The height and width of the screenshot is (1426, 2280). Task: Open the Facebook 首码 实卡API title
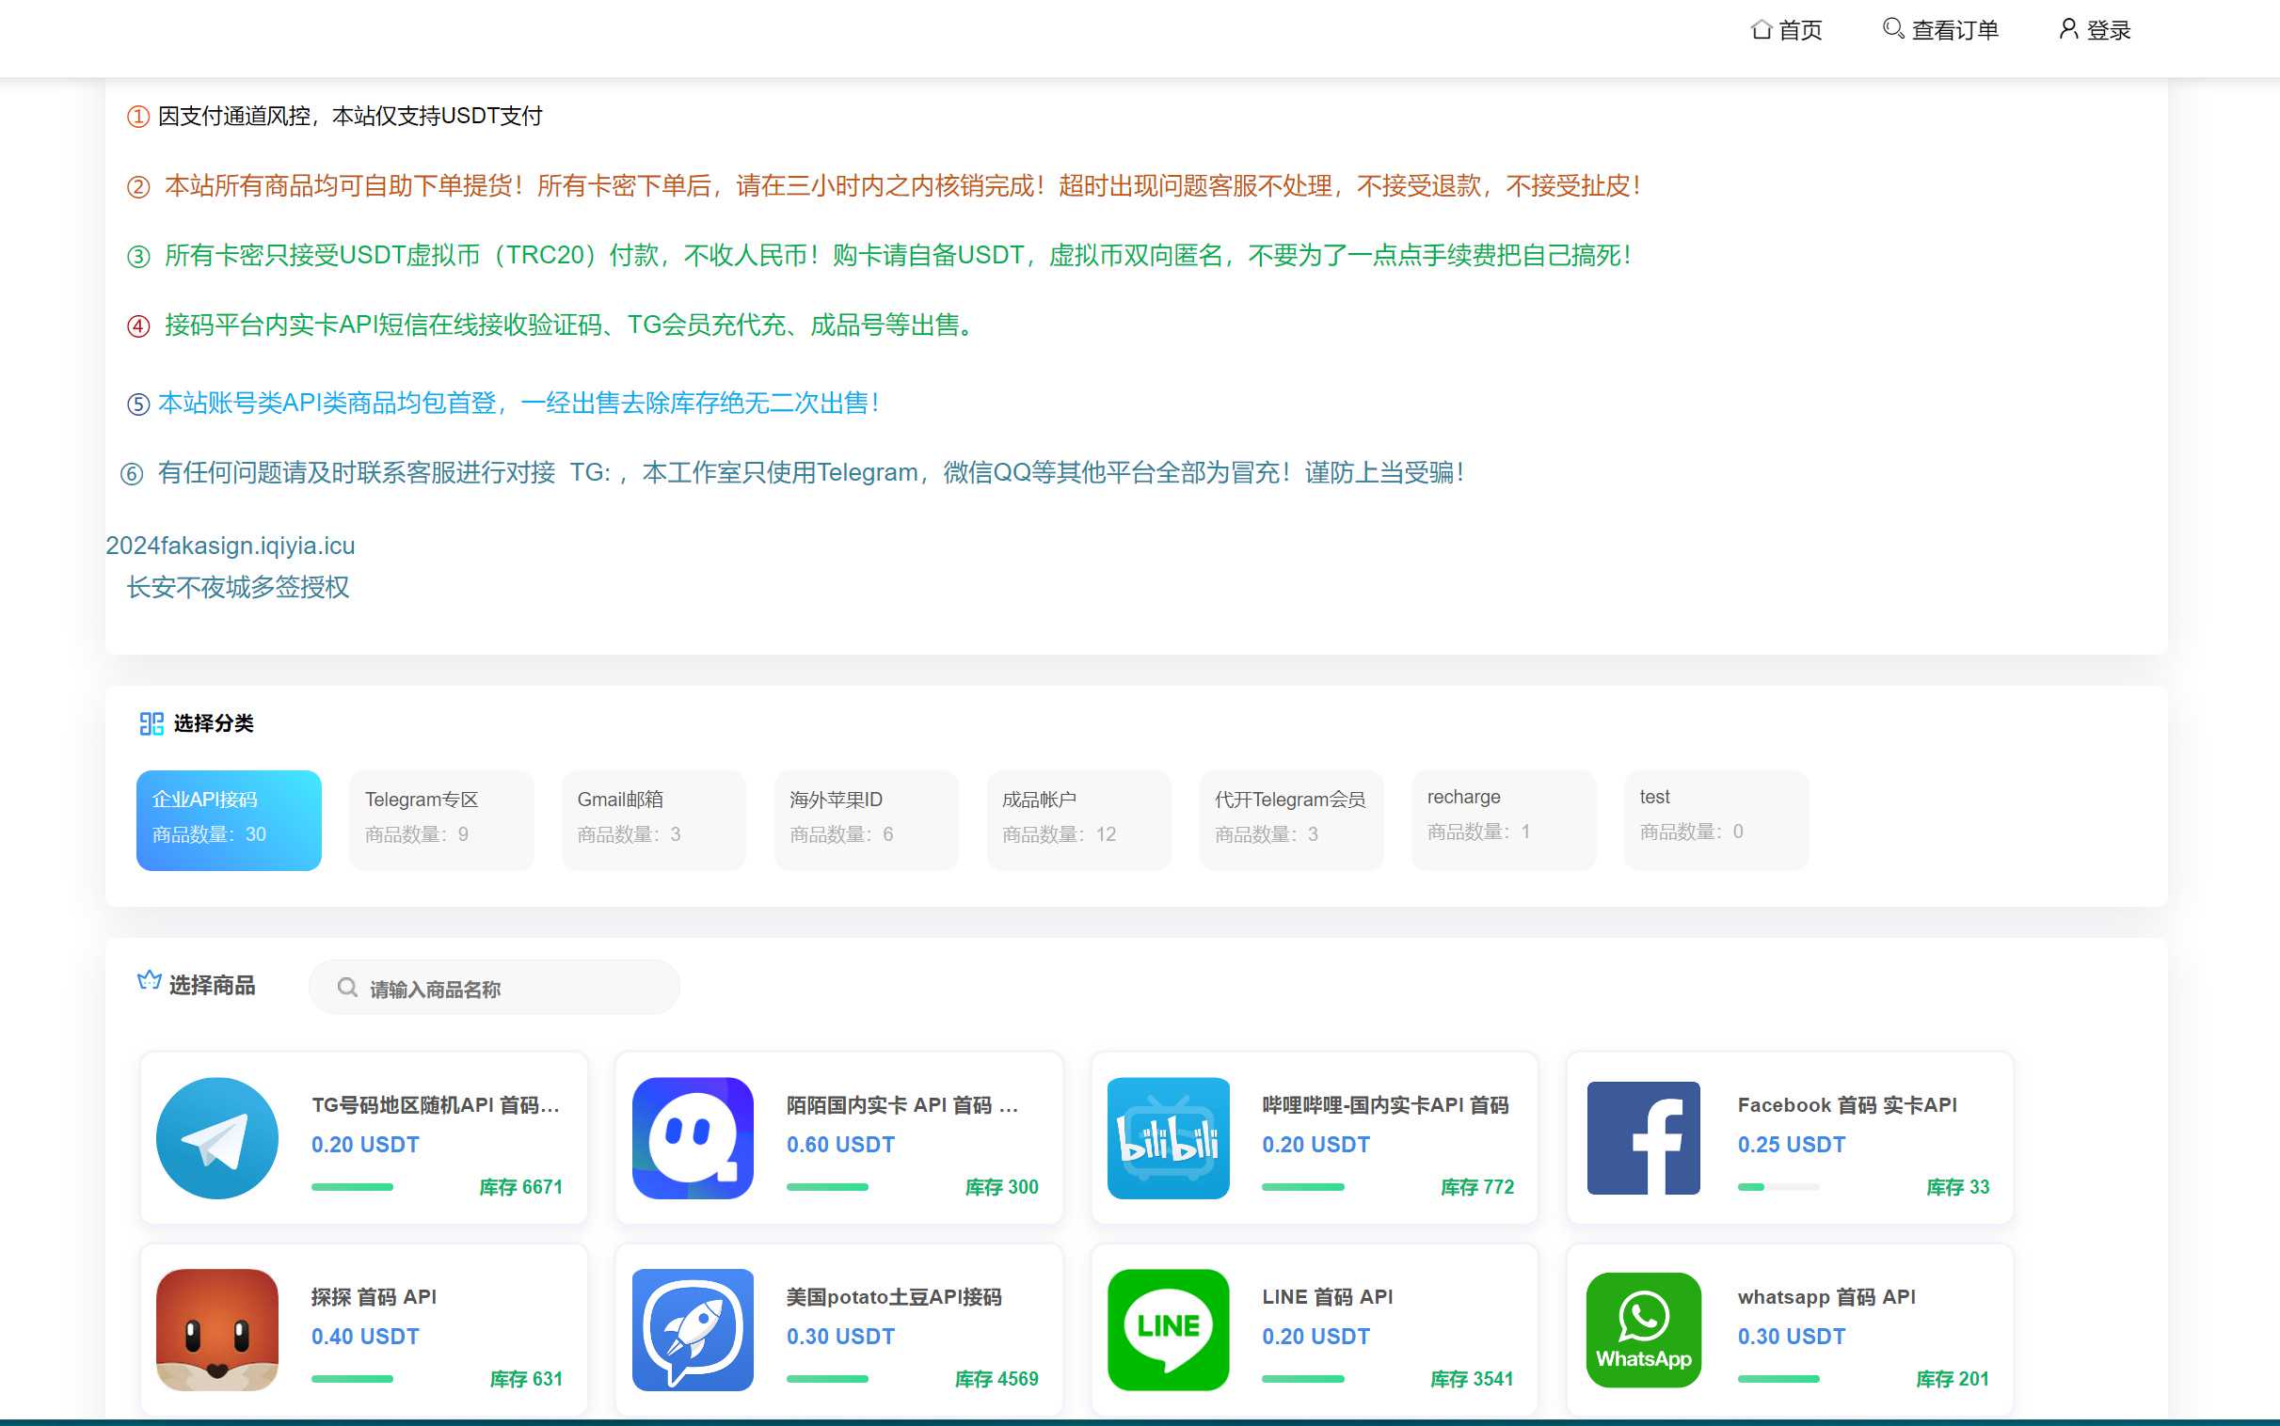pyautogui.click(x=1847, y=1104)
